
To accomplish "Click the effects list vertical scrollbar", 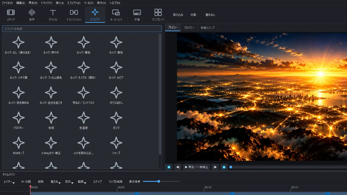I will pos(160,94).
